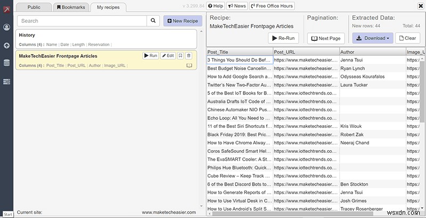This screenshot has width=426, height=218.
Task: Select the 'Chinese Automaker NIO Pus...' cell
Action: click(240, 110)
